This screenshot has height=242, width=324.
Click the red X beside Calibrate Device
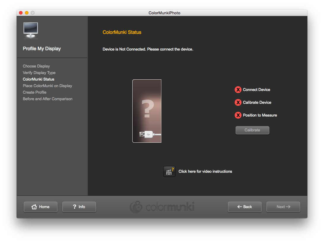tap(238, 103)
